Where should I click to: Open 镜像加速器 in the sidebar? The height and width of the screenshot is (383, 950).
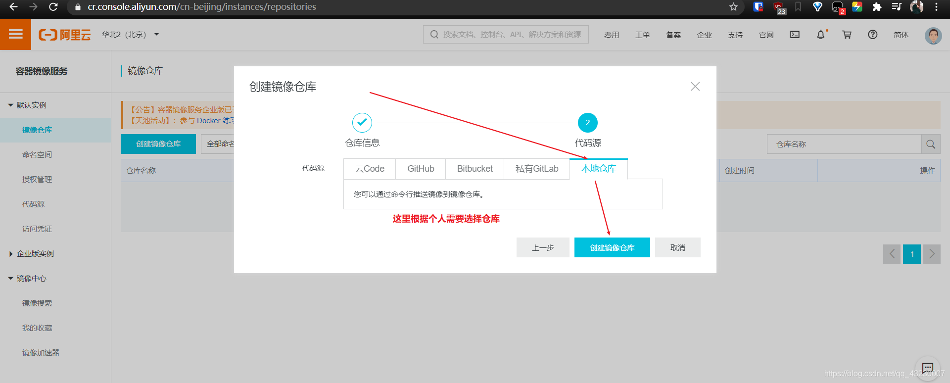(x=41, y=352)
